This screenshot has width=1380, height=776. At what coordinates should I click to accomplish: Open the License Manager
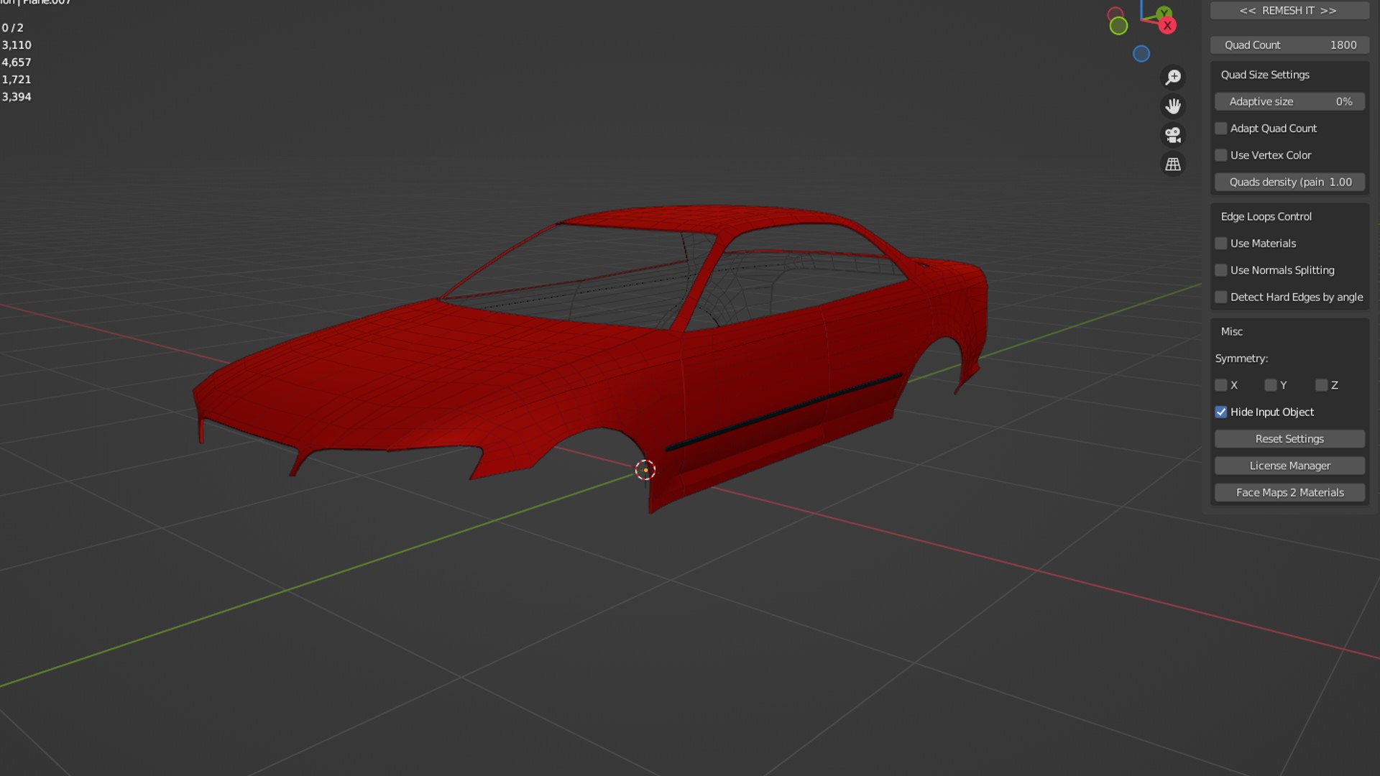(x=1289, y=466)
